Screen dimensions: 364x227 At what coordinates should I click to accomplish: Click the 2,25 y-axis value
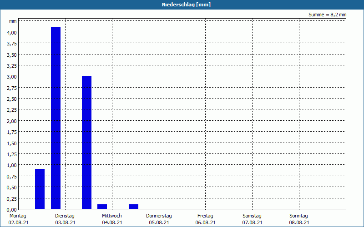12,110
